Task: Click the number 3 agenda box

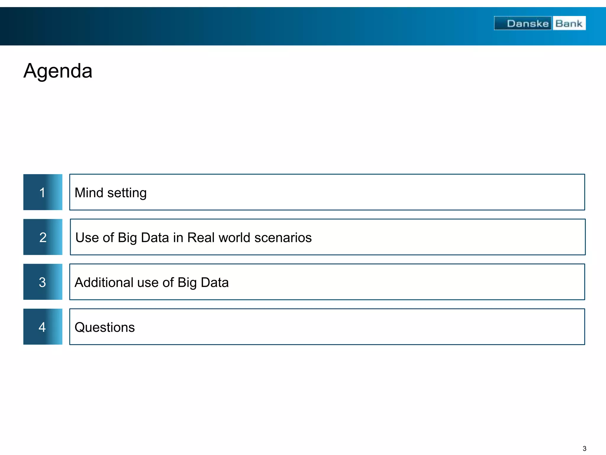Action: [43, 282]
